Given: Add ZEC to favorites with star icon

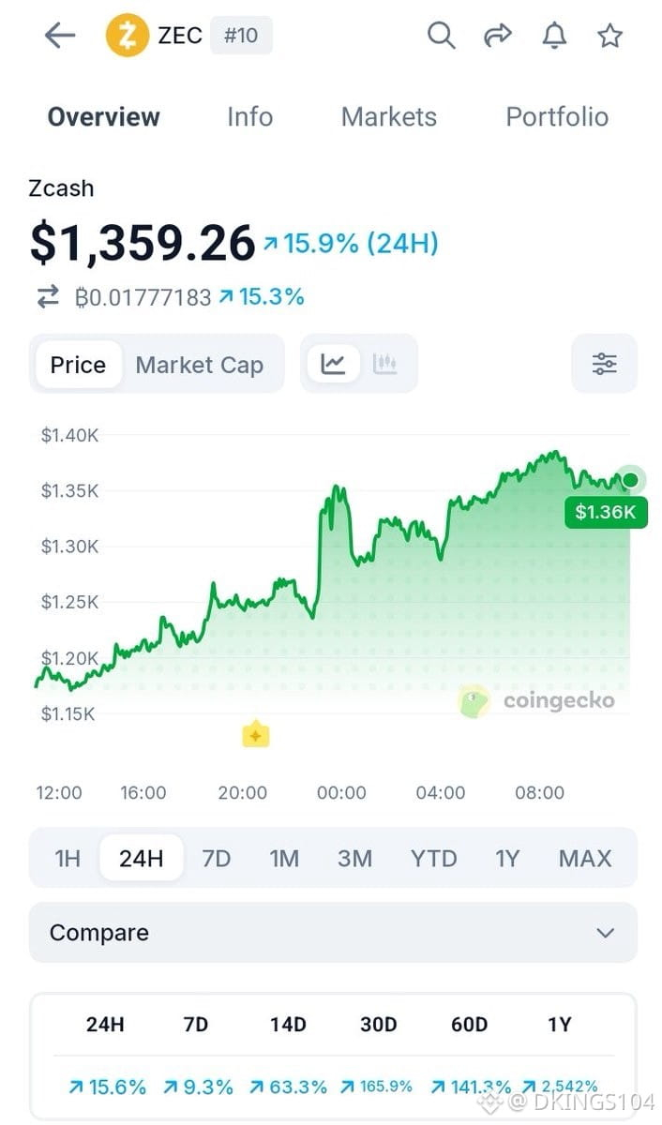Looking at the screenshot, I should pyautogui.click(x=610, y=36).
